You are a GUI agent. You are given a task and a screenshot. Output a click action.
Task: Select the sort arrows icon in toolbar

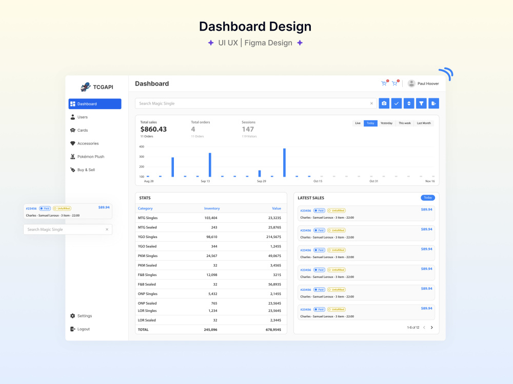tap(409, 103)
